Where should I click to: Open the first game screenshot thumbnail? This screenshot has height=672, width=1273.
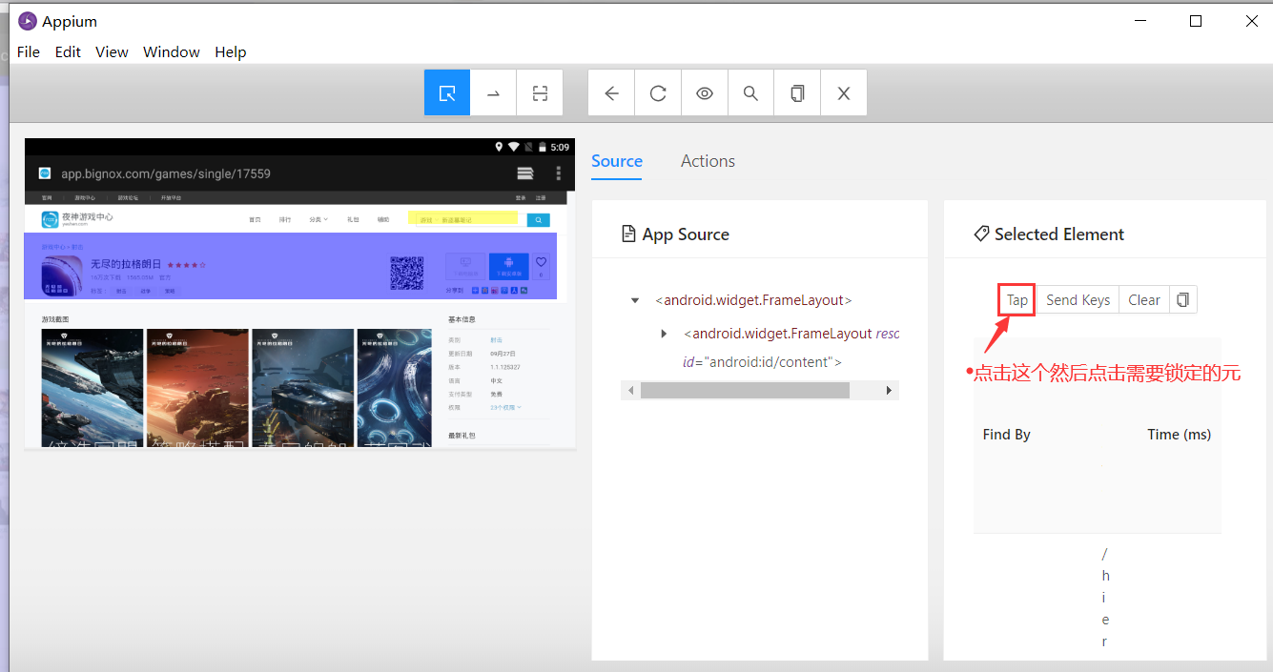point(92,387)
